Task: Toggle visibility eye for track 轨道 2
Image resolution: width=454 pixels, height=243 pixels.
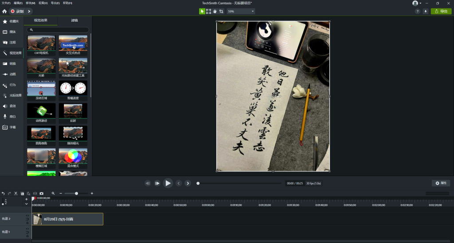Action: tap(27, 216)
